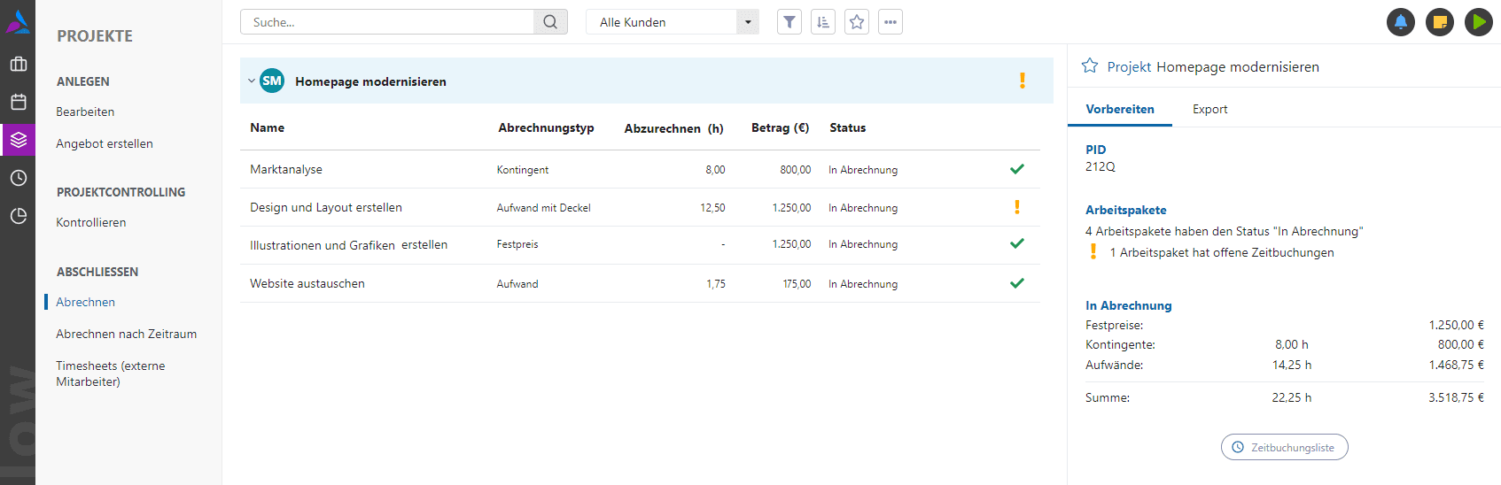This screenshot has width=1501, height=485.
Task: Click the pie chart icon in sidebar
Action: 18,216
